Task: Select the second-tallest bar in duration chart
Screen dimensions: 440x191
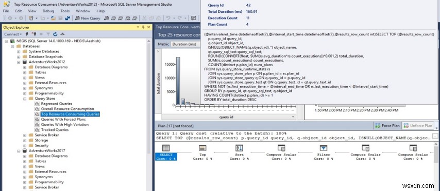Action: tap(183, 102)
